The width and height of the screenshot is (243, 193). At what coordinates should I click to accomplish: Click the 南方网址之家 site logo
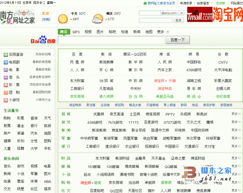coord(17,17)
